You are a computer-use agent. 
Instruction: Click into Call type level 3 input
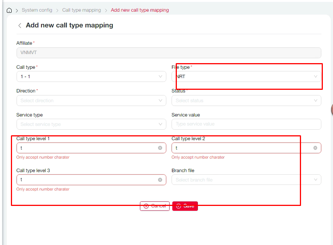[87, 180]
